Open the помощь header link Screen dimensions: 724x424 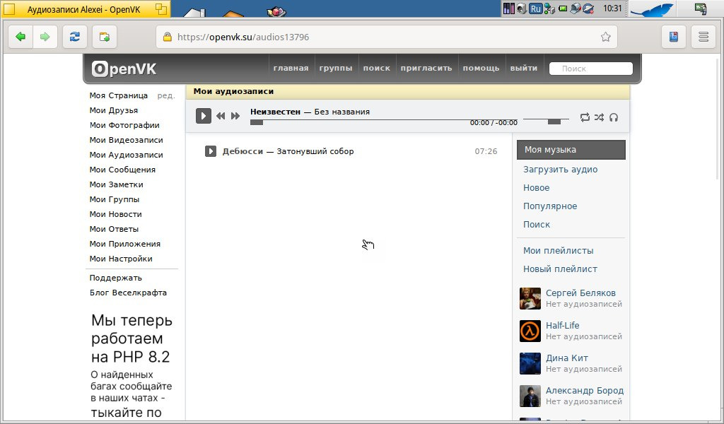pos(481,68)
